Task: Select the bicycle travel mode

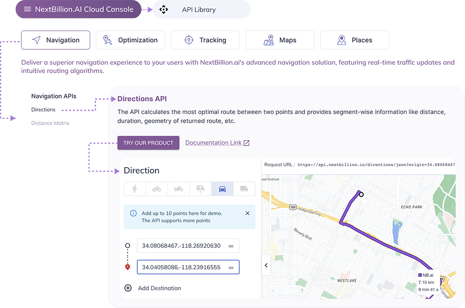Action: [x=157, y=188]
